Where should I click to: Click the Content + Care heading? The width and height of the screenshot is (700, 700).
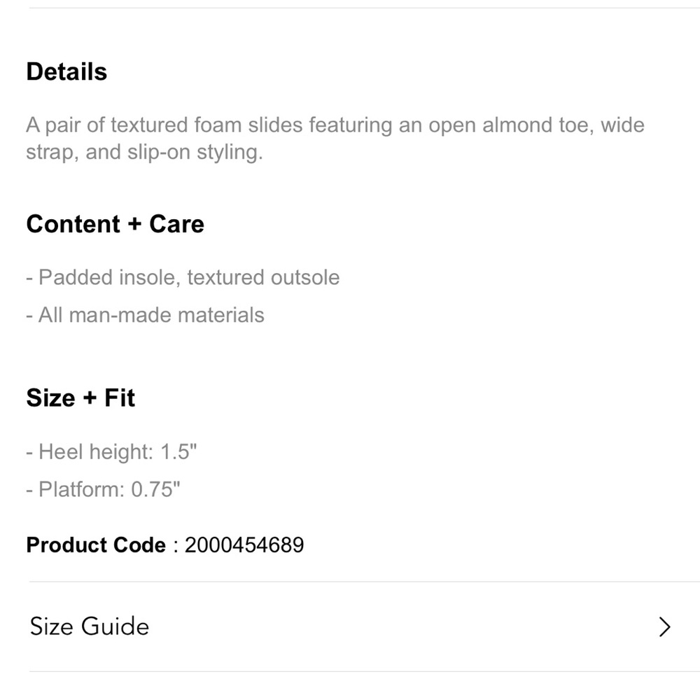click(x=115, y=224)
